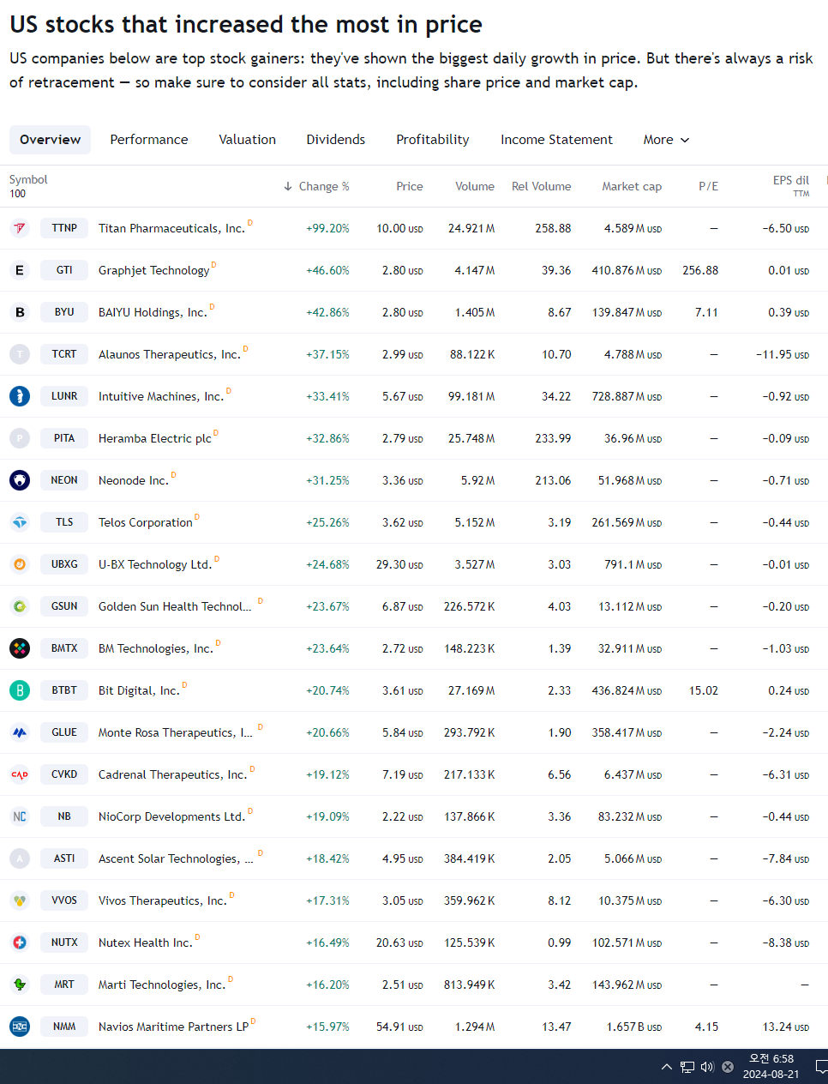Click the Nutex Health logo icon
Viewport: 828px width, 1084px height.
[x=20, y=942]
